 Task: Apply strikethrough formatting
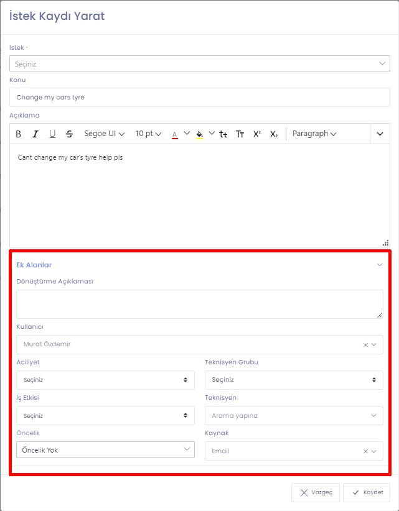69,134
